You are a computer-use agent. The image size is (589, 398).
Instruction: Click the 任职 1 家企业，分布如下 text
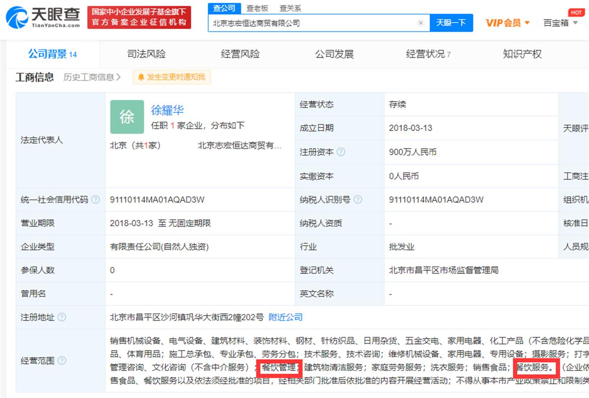pos(198,126)
